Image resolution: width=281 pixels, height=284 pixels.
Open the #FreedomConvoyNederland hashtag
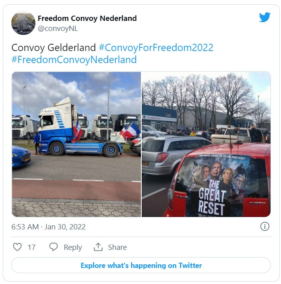[74, 59]
